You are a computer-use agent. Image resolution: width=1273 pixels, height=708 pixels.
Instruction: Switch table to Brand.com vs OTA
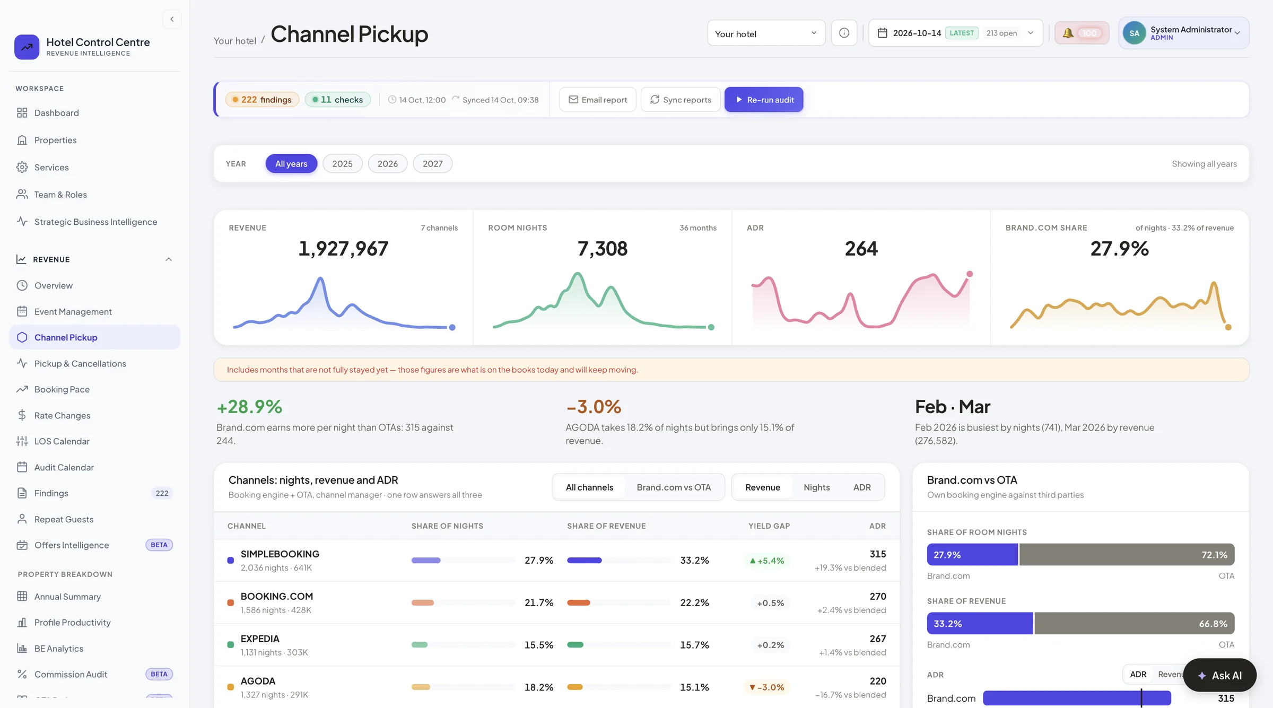[674, 487]
